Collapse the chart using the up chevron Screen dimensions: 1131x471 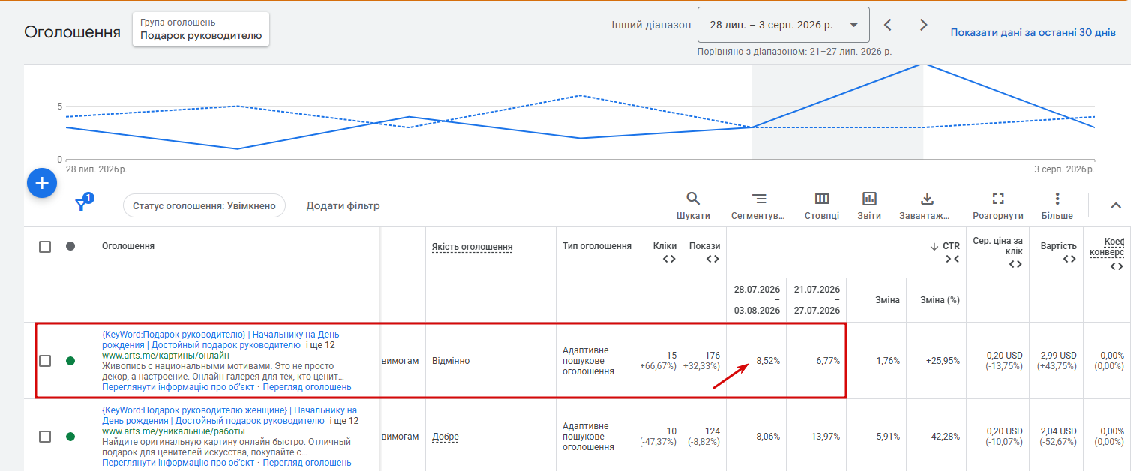[1115, 205]
